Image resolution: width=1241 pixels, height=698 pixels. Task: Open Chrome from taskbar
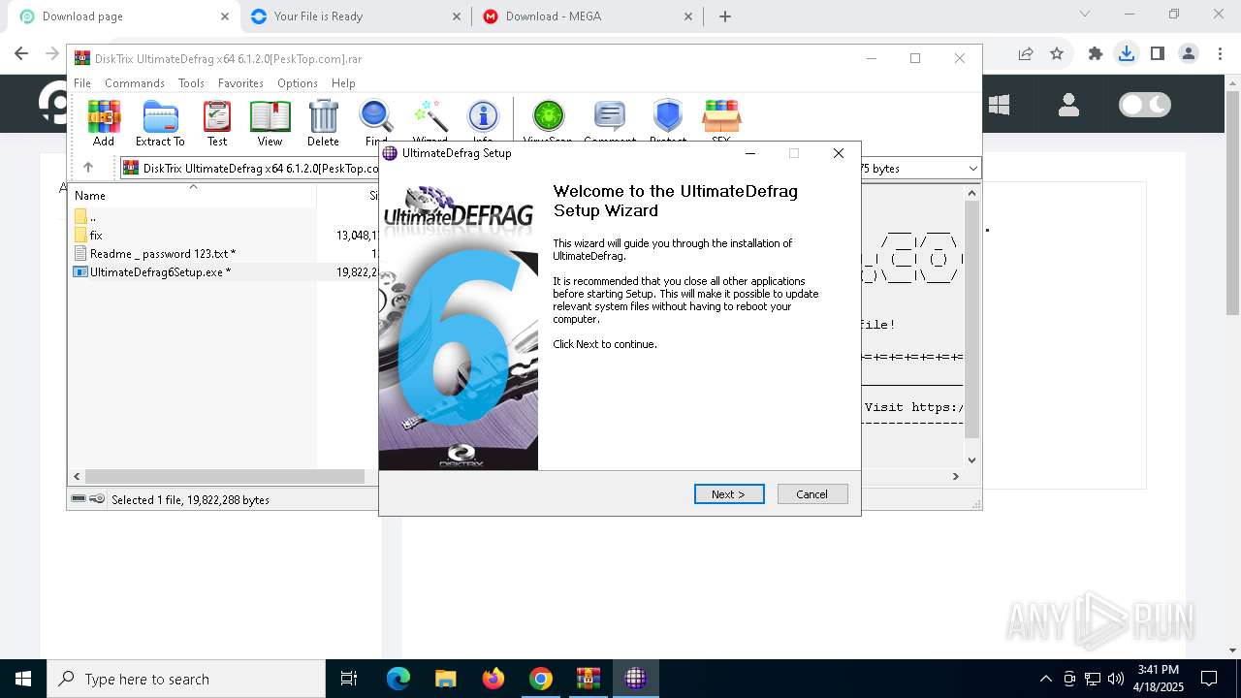[541, 679]
